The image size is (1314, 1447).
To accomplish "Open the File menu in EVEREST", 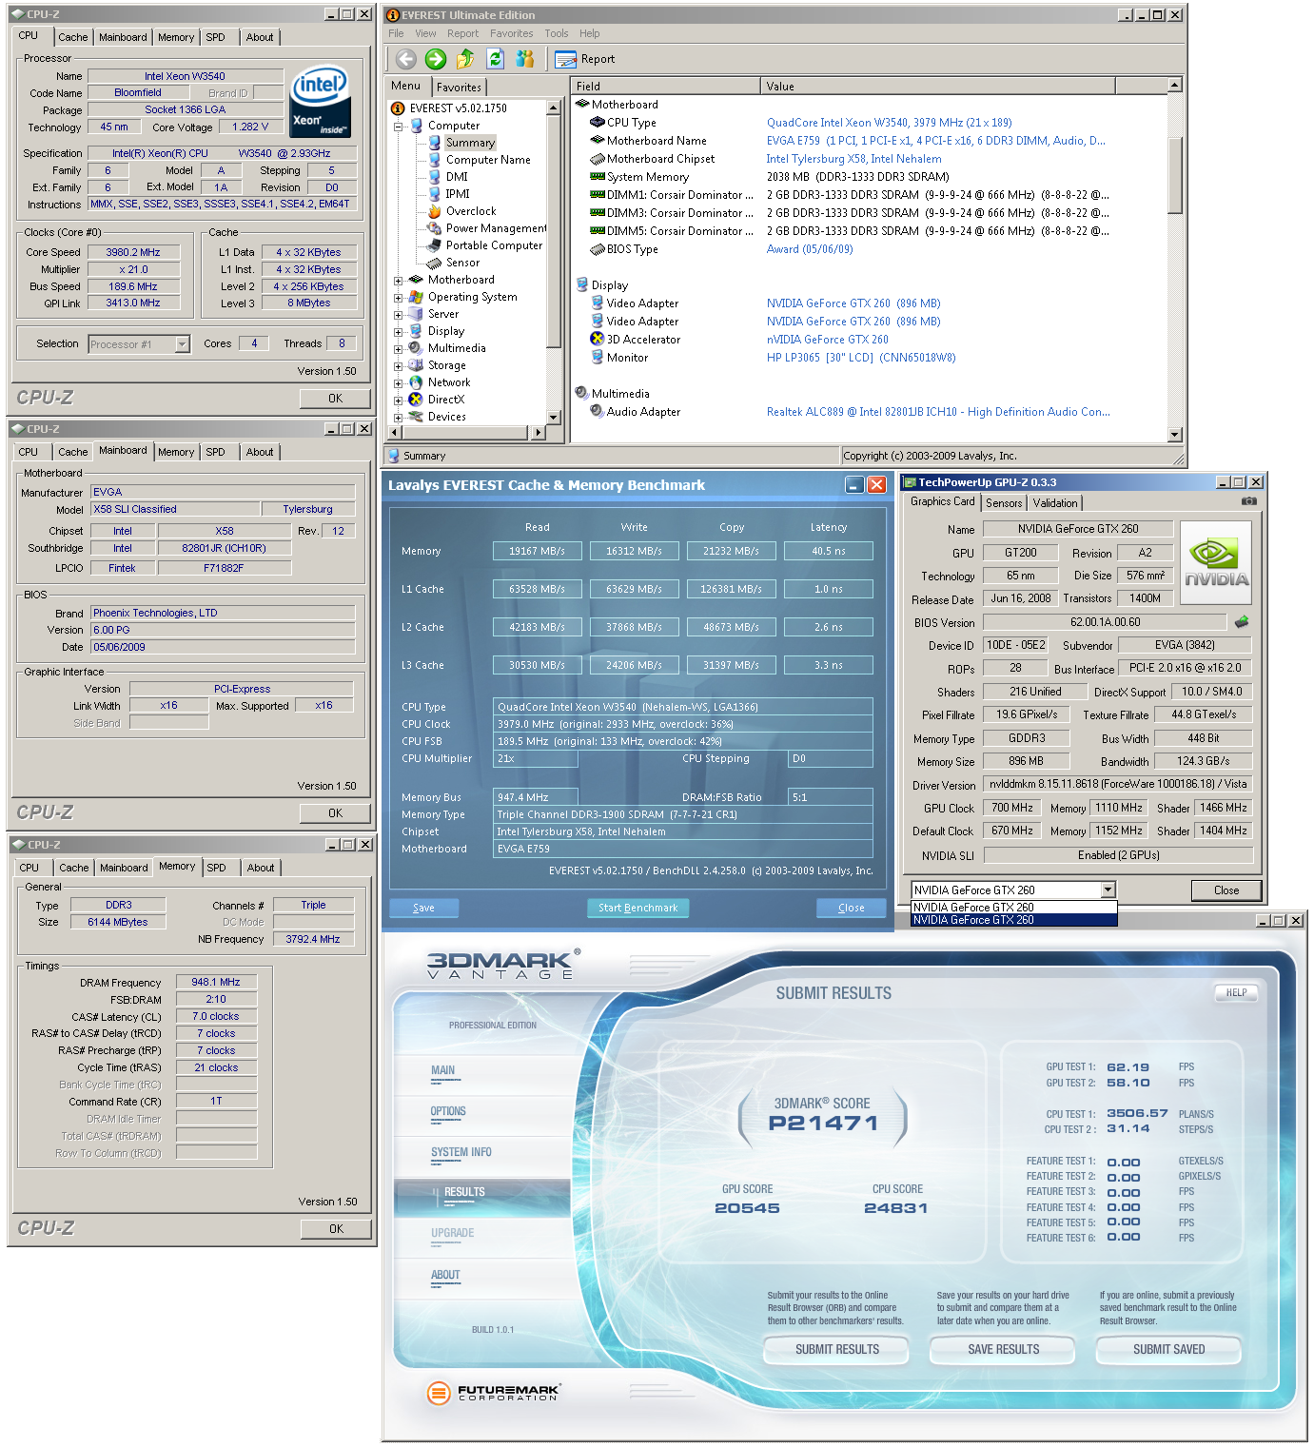I will 396,33.
